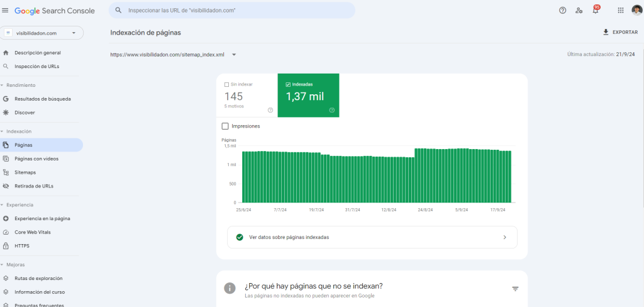The width and height of the screenshot is (644, 307).
Task: Uncheck the Indexadas checkbox
Action: [x=288, y=84]
